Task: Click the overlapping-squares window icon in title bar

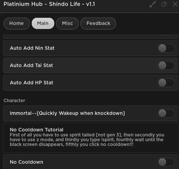Action: tap(164, 4)
